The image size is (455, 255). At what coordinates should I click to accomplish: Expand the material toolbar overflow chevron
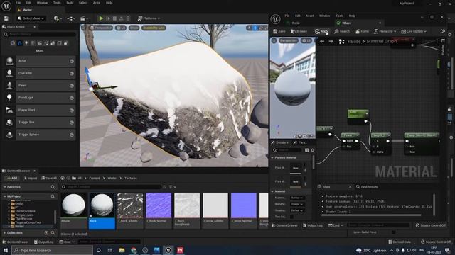(443, 31)
